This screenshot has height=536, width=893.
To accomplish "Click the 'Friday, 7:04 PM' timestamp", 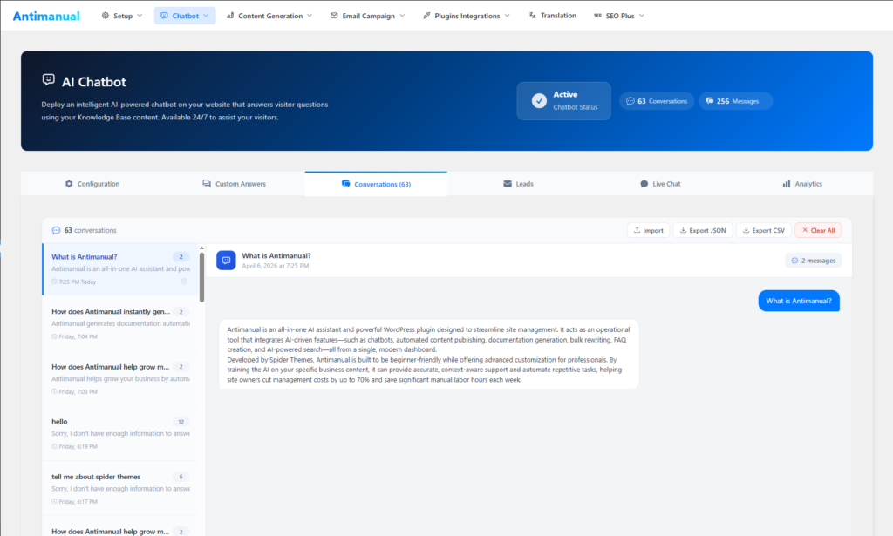I will 78,336.
